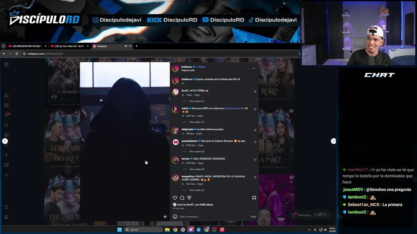Open the browser tab search dropdown arrow
Screen dimensions: 417x234
pos(3,46)
